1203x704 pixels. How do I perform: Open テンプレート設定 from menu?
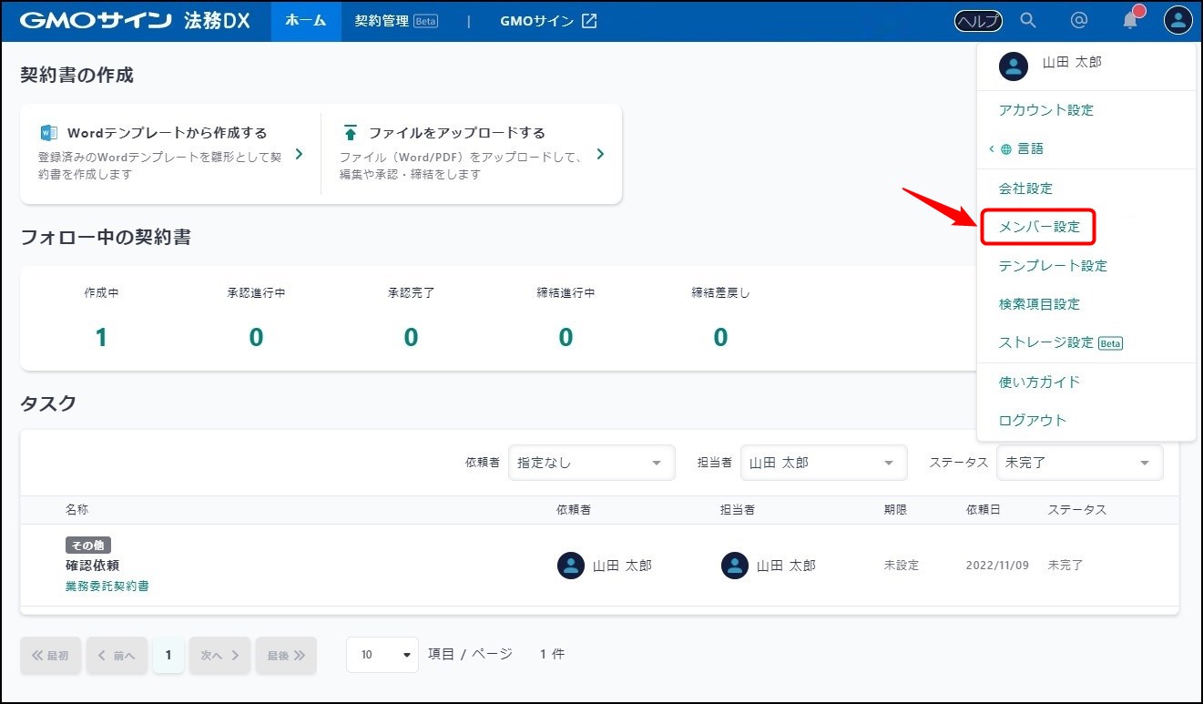click(x=1053, y=266)
